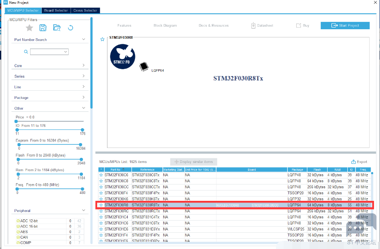Collapse the Part Number Search section
The image size is (380, 249).
(83, 39)
